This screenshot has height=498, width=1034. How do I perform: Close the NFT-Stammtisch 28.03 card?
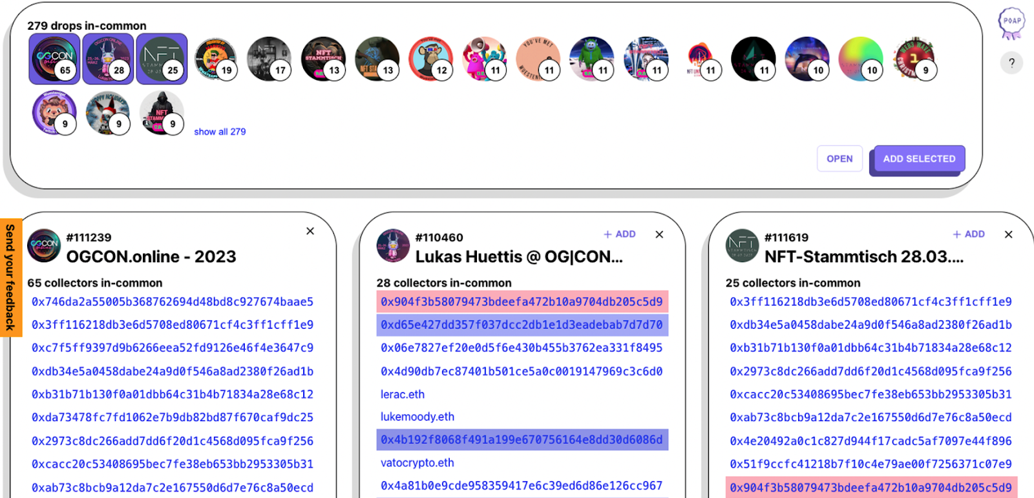tap(1009, 234)
